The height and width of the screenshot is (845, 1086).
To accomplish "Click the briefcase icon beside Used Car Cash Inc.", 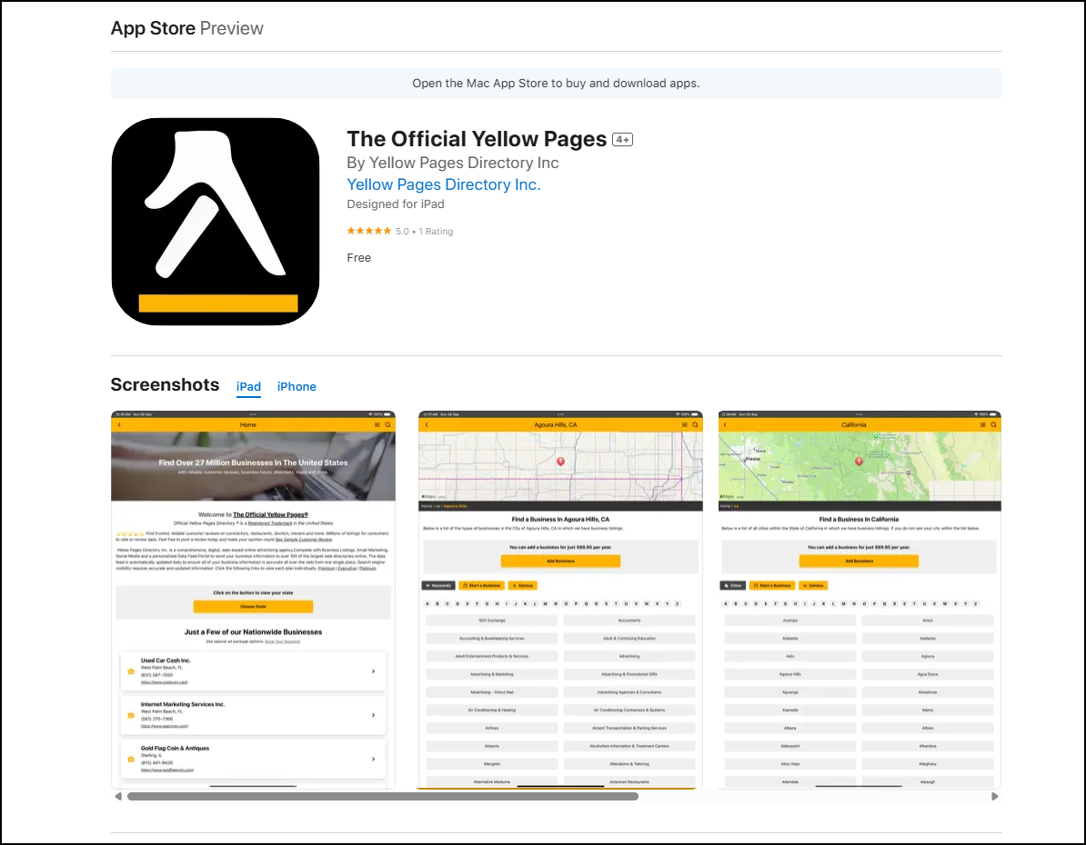I will coord(131,671).
